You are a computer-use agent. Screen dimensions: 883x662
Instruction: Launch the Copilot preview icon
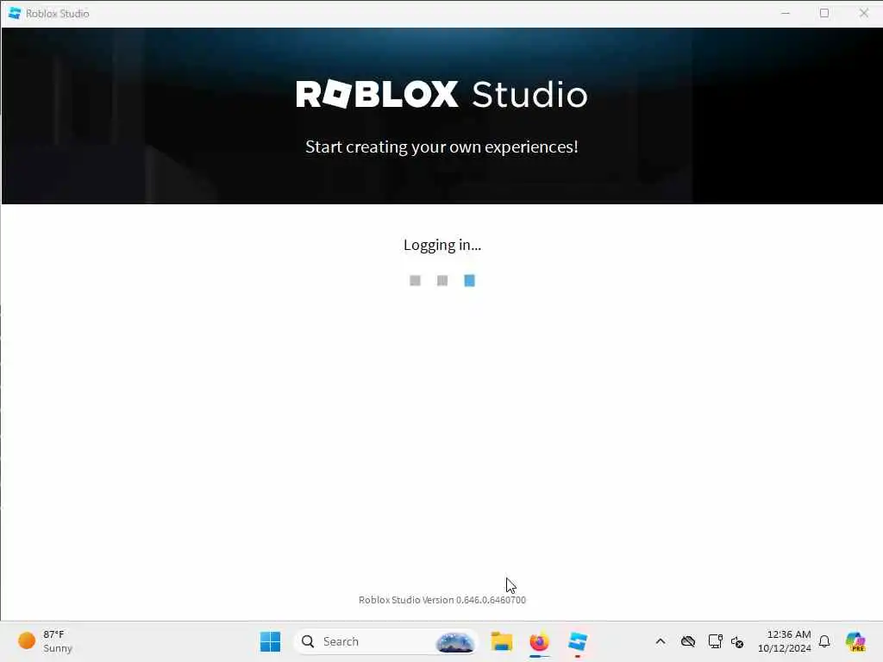855,641
